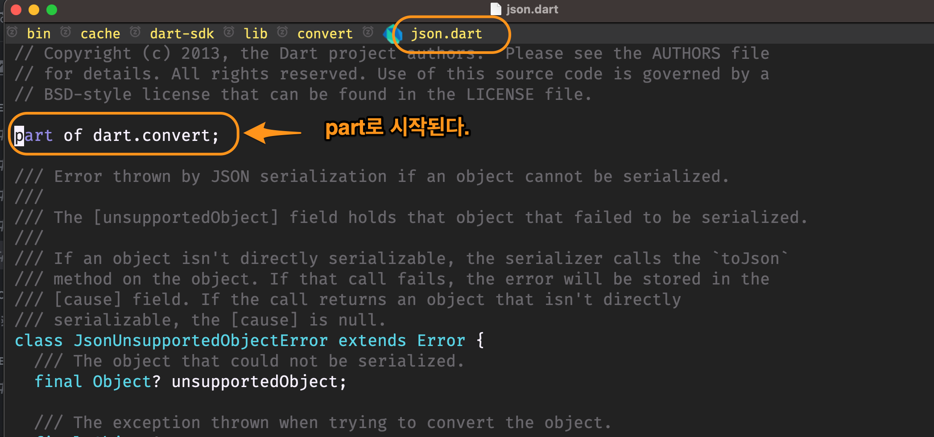Click the Dart logo icon in the breadcrumb
Viewport: 934px width, 437px height.
click(x=392, y=34)
